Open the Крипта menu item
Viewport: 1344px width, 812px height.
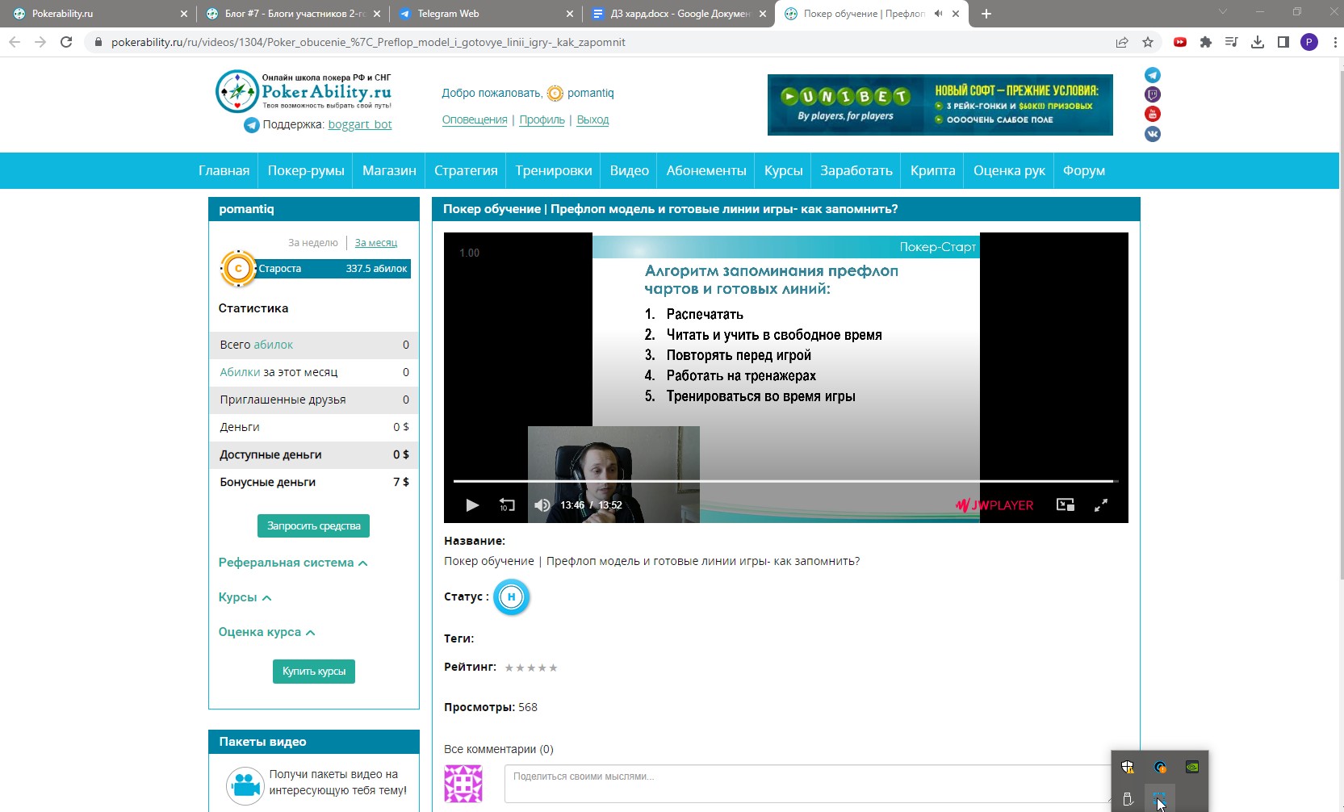[x=932, y=170]
